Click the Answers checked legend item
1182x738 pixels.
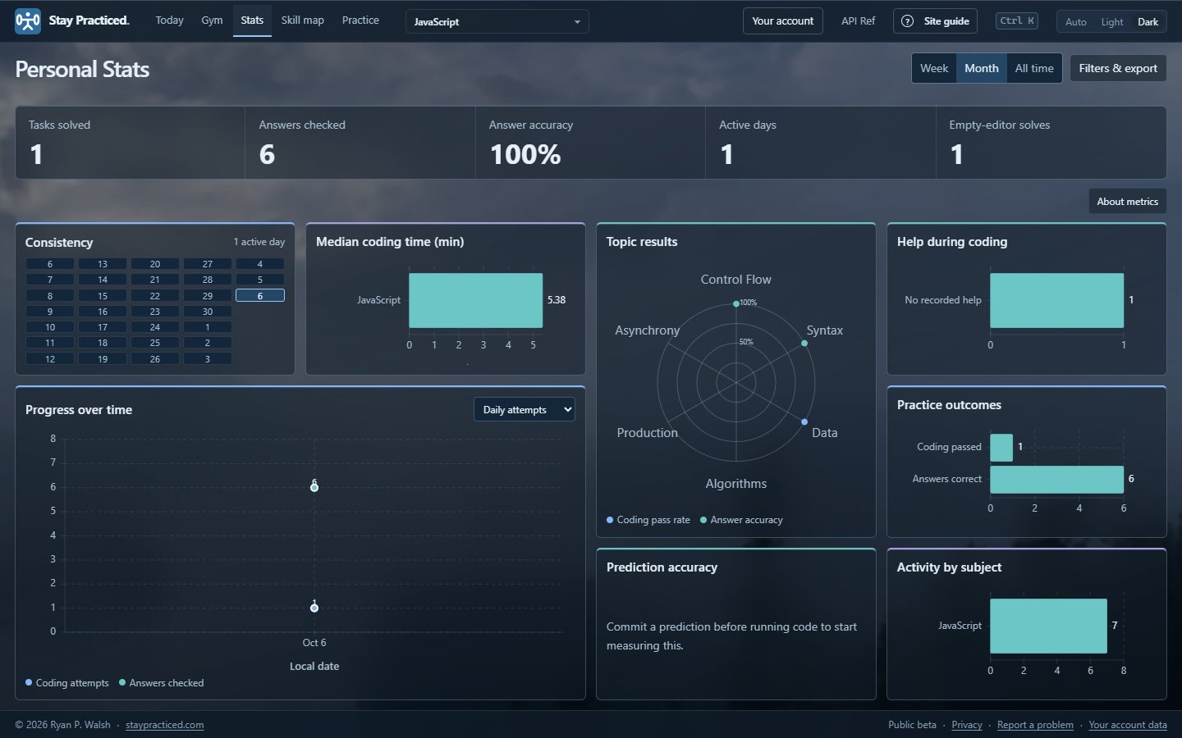162,683
